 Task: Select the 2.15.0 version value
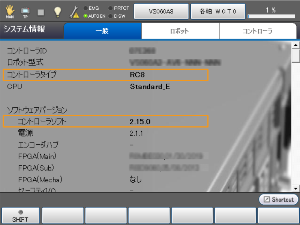coord(140,121)
